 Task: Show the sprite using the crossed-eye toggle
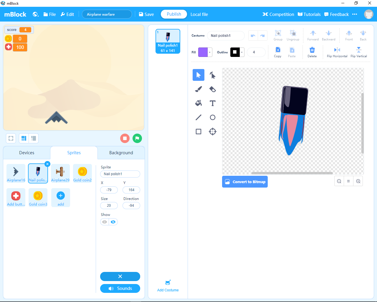click(113, 222)
